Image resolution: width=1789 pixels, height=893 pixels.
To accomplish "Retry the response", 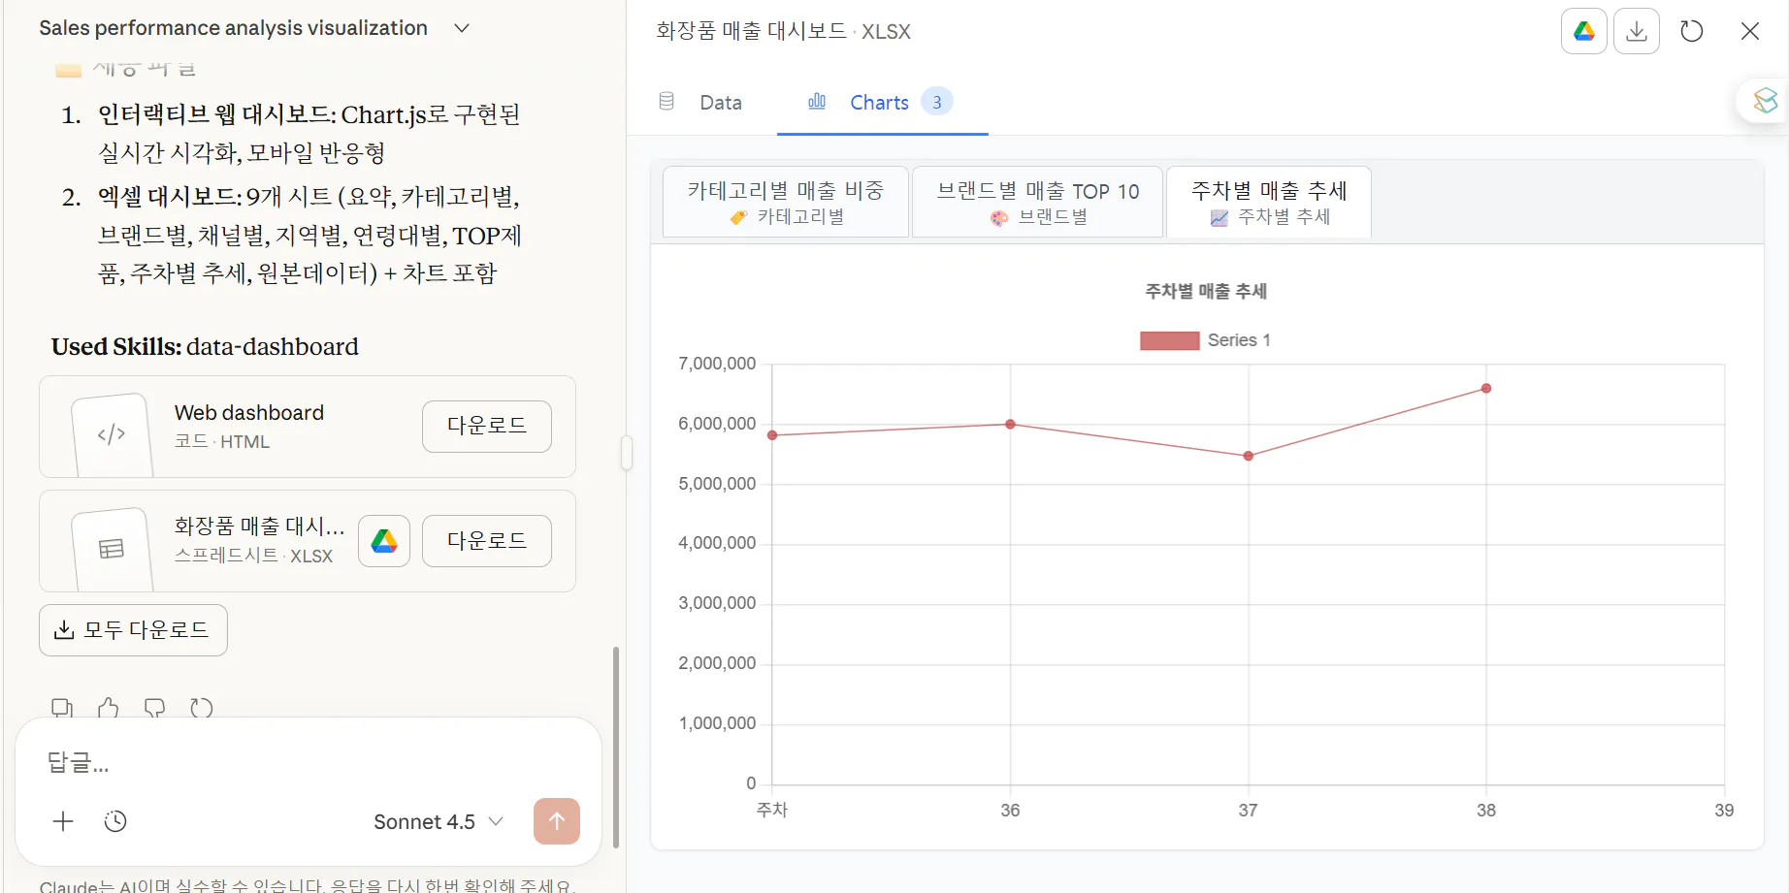I will click(202, 708).
